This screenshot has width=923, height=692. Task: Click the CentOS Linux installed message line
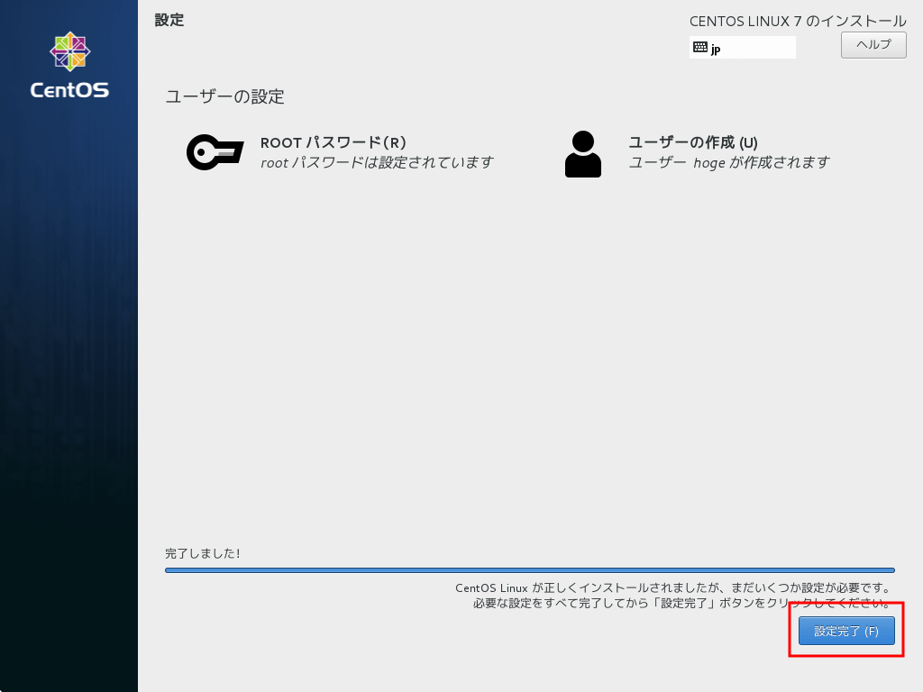(x=674, y=587)
